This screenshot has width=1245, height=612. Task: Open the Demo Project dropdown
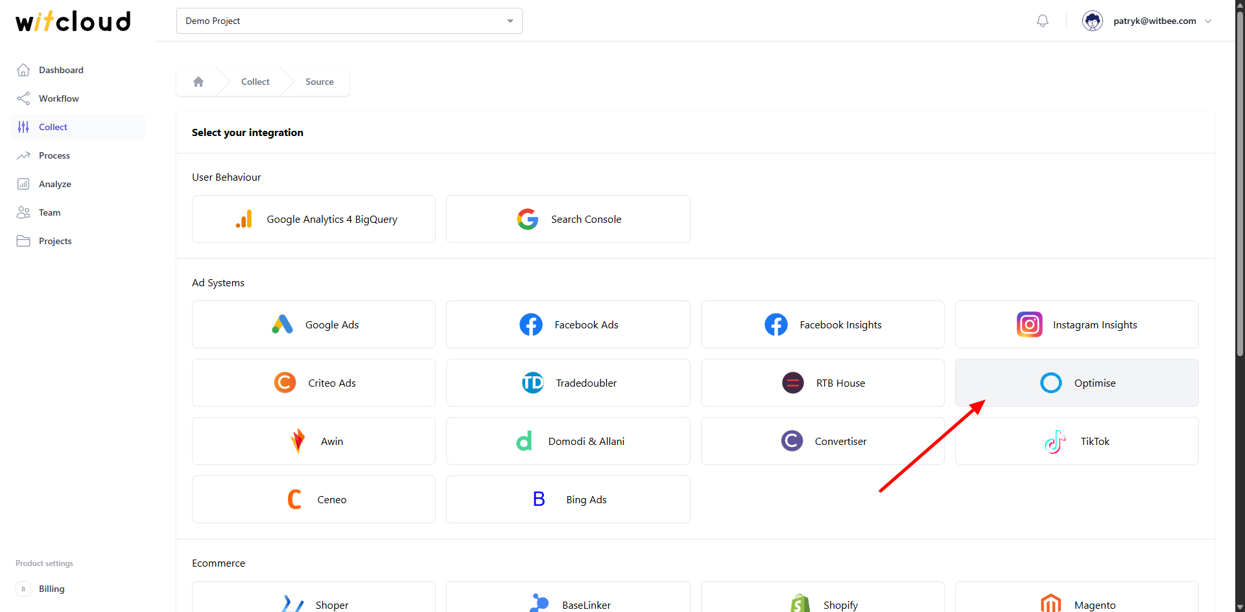(x=350, y=21)
